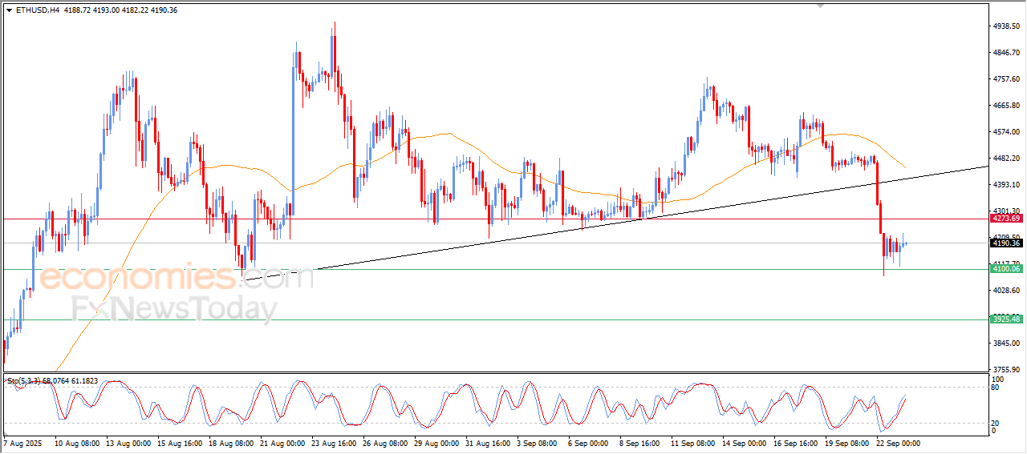Click the red 4273.69 price label
The height and width of the screenshot is (454, 1027).
point(1006,219)
